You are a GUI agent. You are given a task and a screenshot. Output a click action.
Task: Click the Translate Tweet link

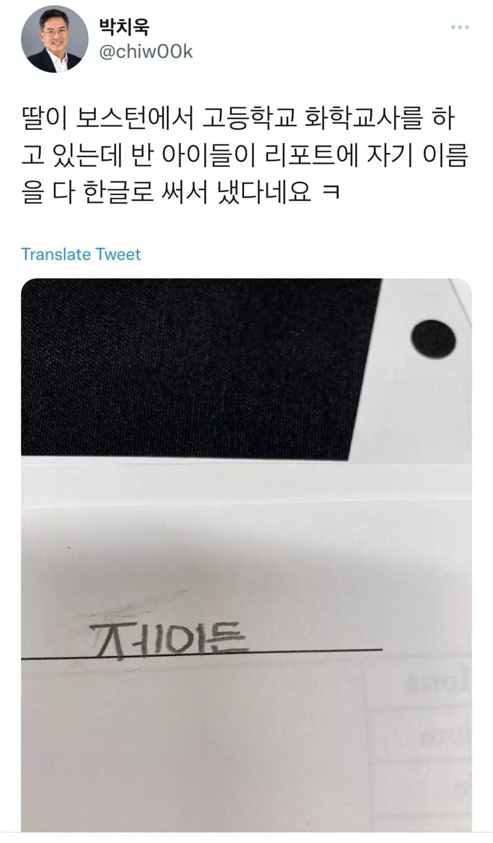tap(80, 254)
